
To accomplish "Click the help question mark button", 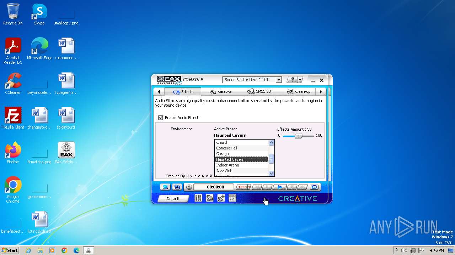I will pos(293,80).
